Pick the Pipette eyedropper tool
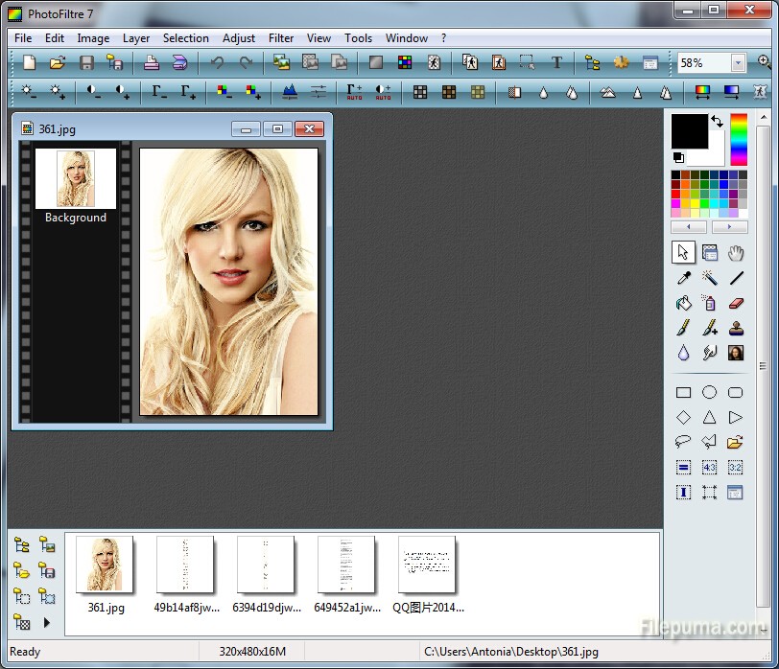 coord(683,278)
